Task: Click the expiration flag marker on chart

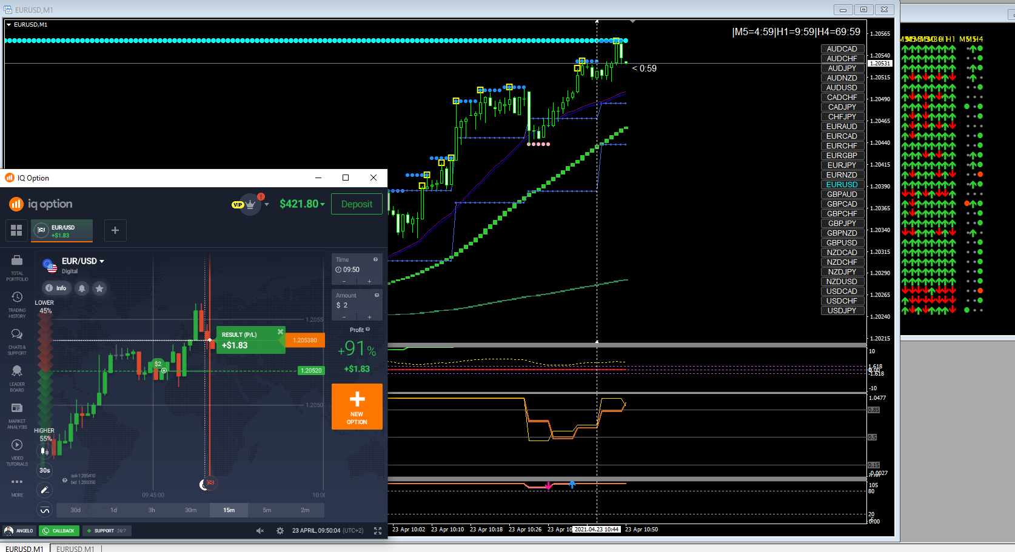Action: click(210, 483)
